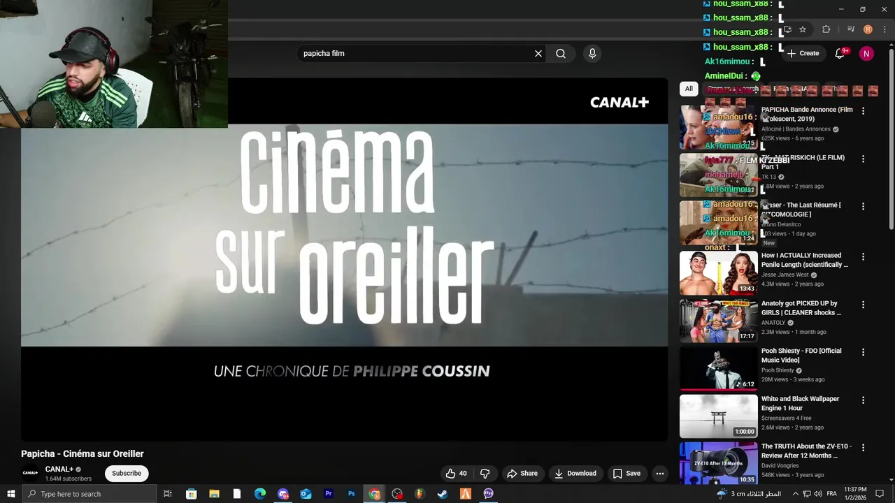Screen dimensions: 895x503
Task: Open thumbnail of Jesse James West video
Action: (718, 272)
